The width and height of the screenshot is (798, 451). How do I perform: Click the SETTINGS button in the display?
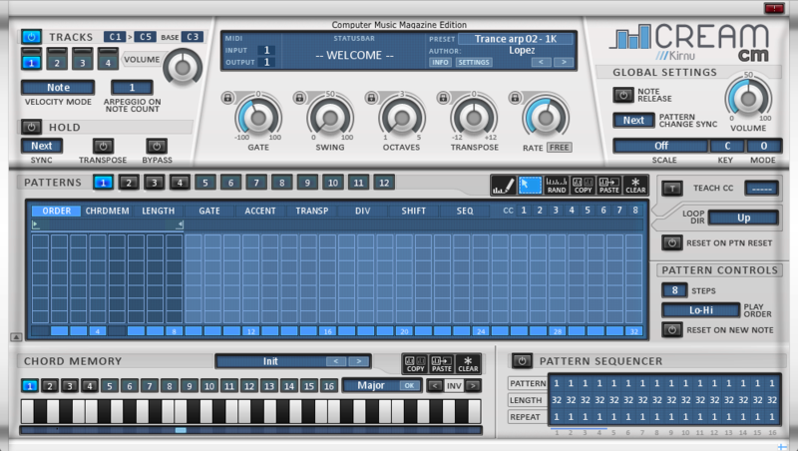click(474, 62)
